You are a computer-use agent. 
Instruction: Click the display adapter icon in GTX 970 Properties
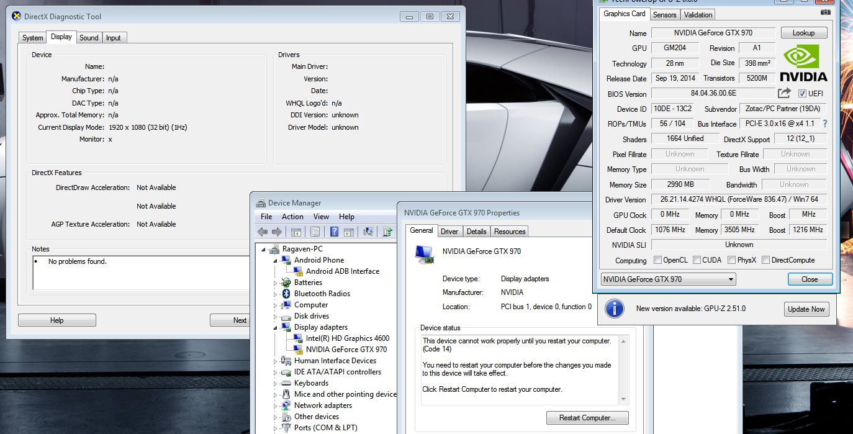pos(425,254)
